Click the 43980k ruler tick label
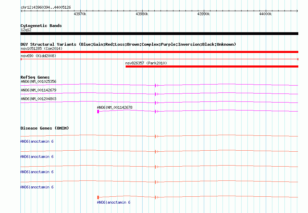Image resolution: width=308 pixels, height=213 pixels. 142,14
